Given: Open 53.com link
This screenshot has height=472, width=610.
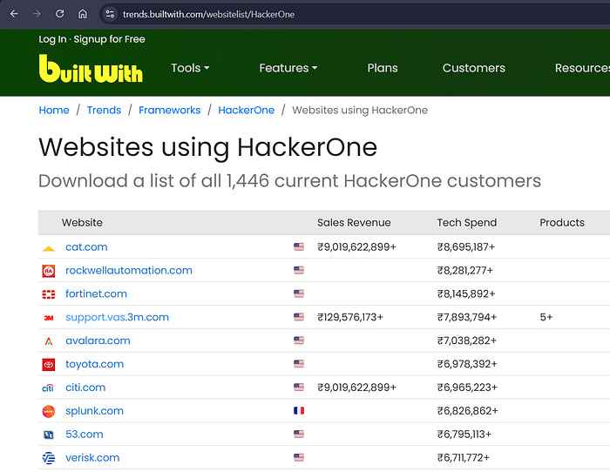Looking at the screenshot, I should (84, 434).
